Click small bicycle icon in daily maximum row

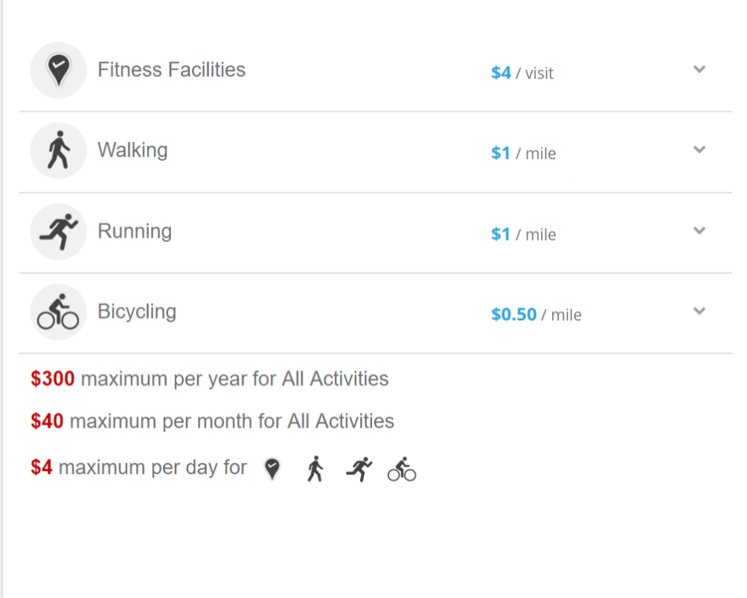tap(402, 469)
